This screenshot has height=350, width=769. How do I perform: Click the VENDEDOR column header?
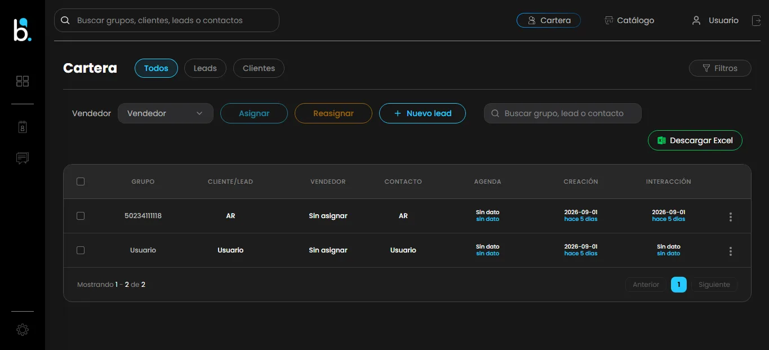tap(328, 181)
